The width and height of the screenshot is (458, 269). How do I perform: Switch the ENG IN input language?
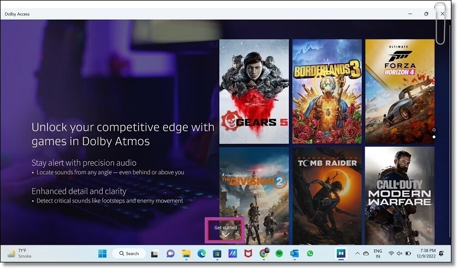(x=378, y=254)
